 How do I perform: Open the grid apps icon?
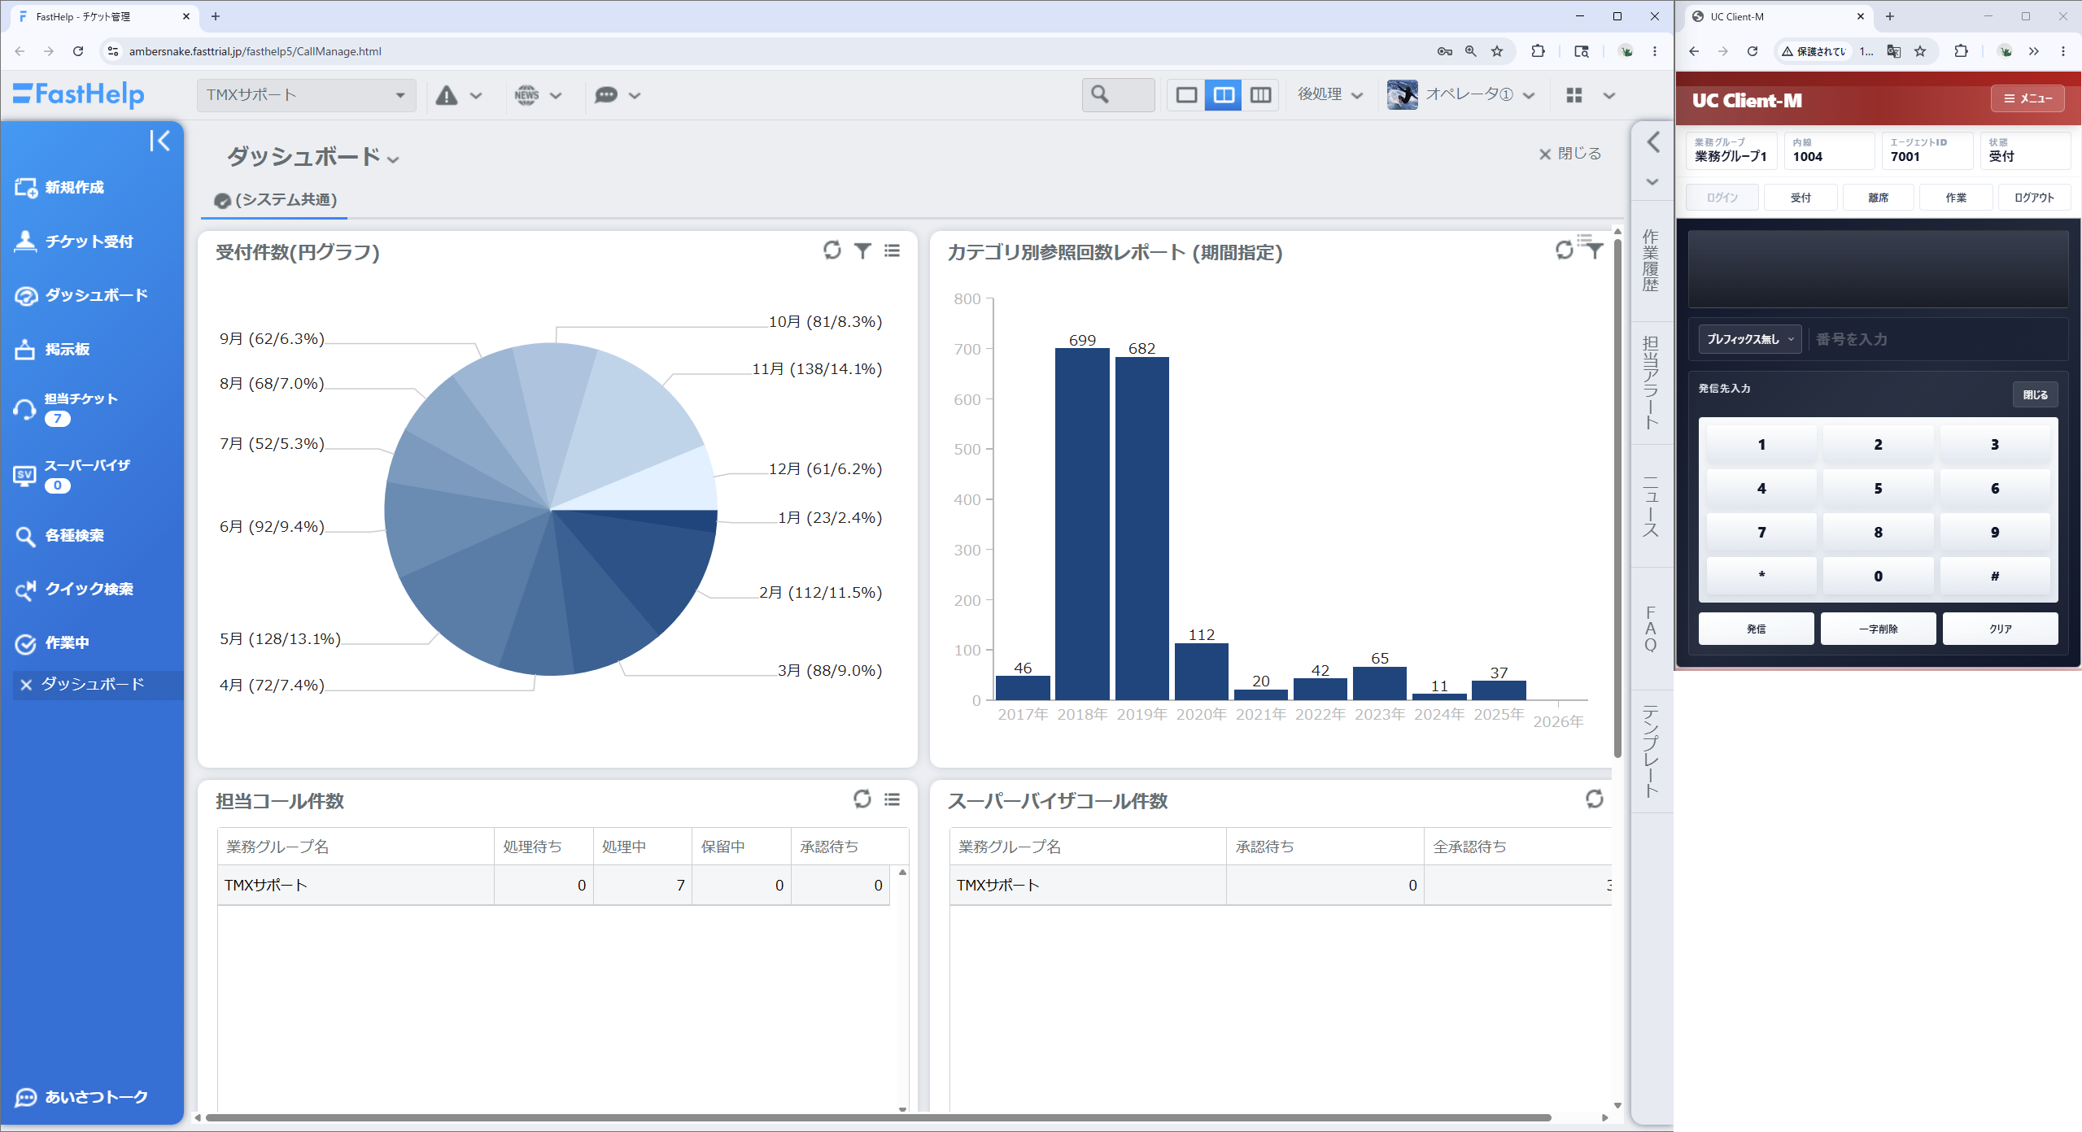(1574, 95)
